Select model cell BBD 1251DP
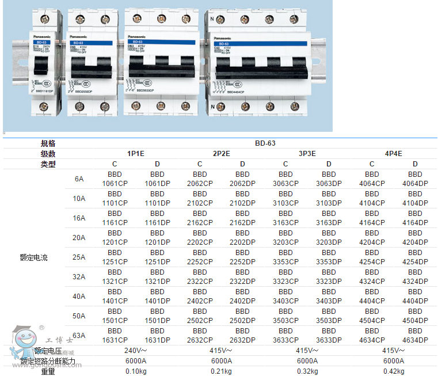 (157, 257)
